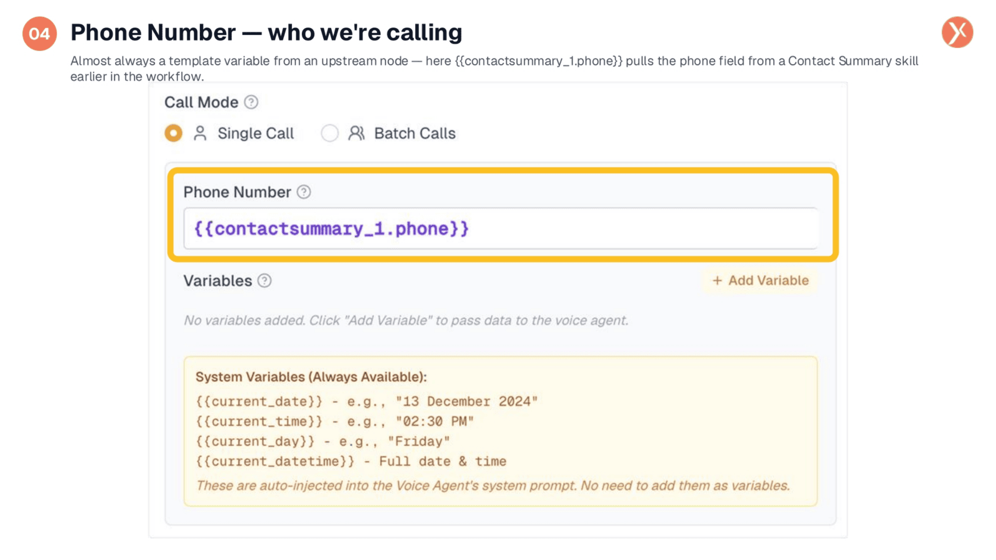The height and width of the screenshot is (560, 996).
Task: Click the 'System Variables (Always Available):' heading
Action: pos(311,377)
